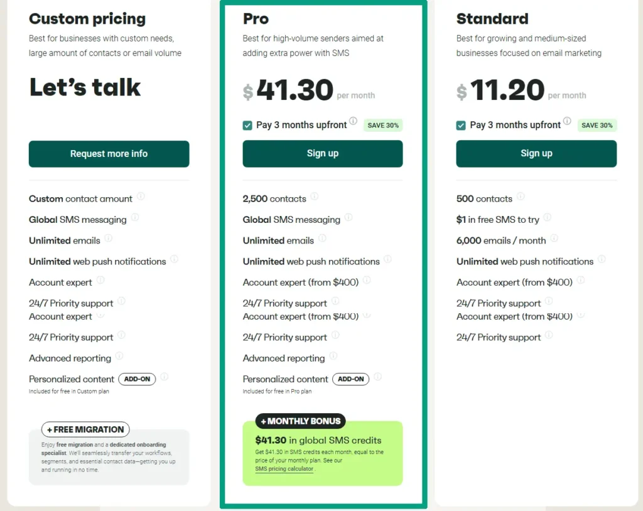Viewport: 643px width, 511px height.
Task: Click the + FREE MIGRATION badge
Action: pos(85,430)
